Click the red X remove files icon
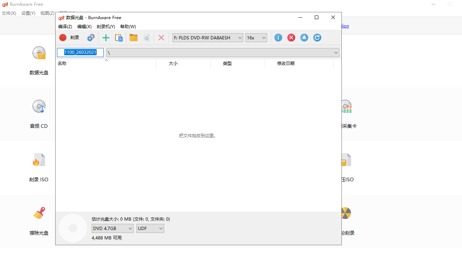 tap(161, 38)
